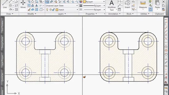The height and width of the screenshot is (95, 169).
Task: Open the DesignCenter side tab
Action: [x=2, y=42]
